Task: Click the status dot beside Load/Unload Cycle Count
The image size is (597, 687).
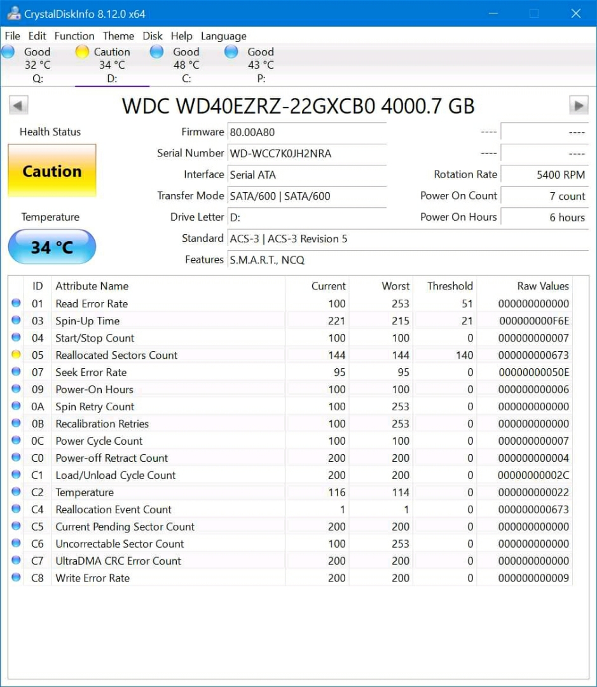Action: click(16, 474)
